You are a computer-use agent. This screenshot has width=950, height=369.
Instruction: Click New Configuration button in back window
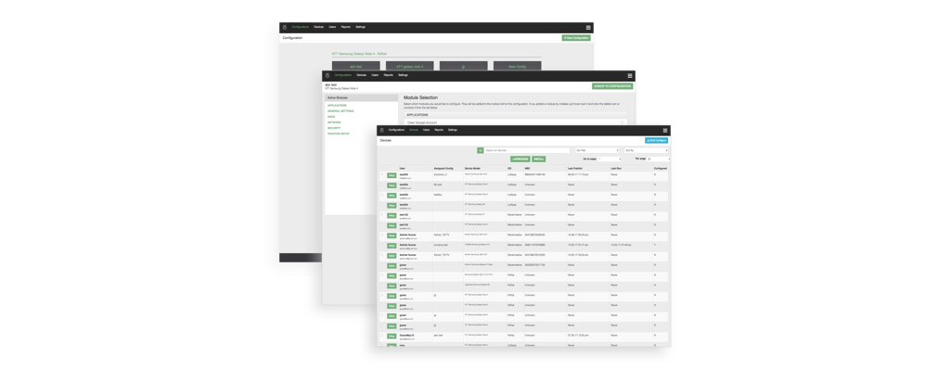[x=576, y=38]
